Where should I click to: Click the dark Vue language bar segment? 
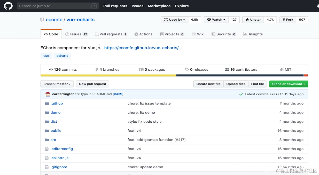pyautogui.click(x=240, y=76)
